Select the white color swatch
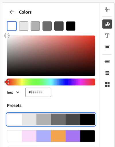Viewport: 115px width, 147px height. [12, 26]
